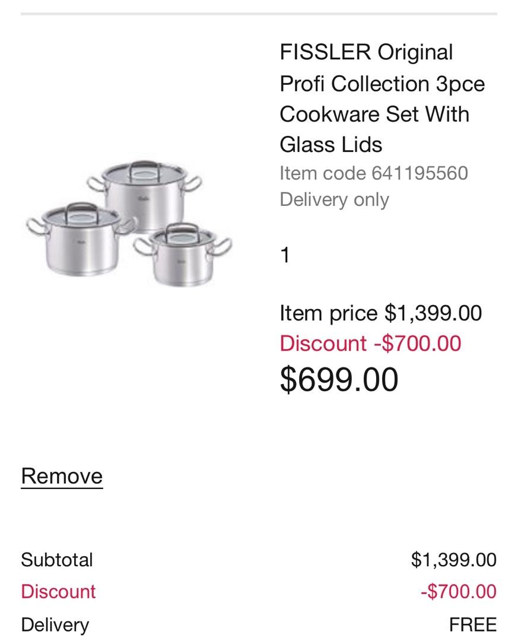This screenshot has width=518, height=641.
Task: Click the FREE delivery value
Action: 473,624
